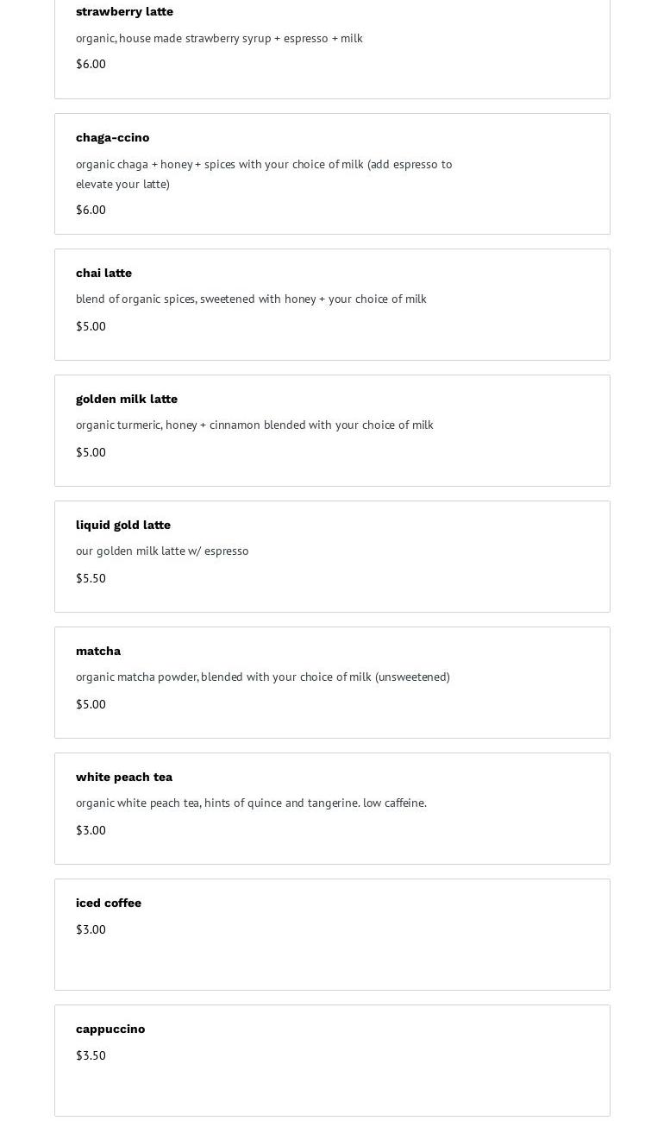Select the golden milk latte card

pos(332,431)
